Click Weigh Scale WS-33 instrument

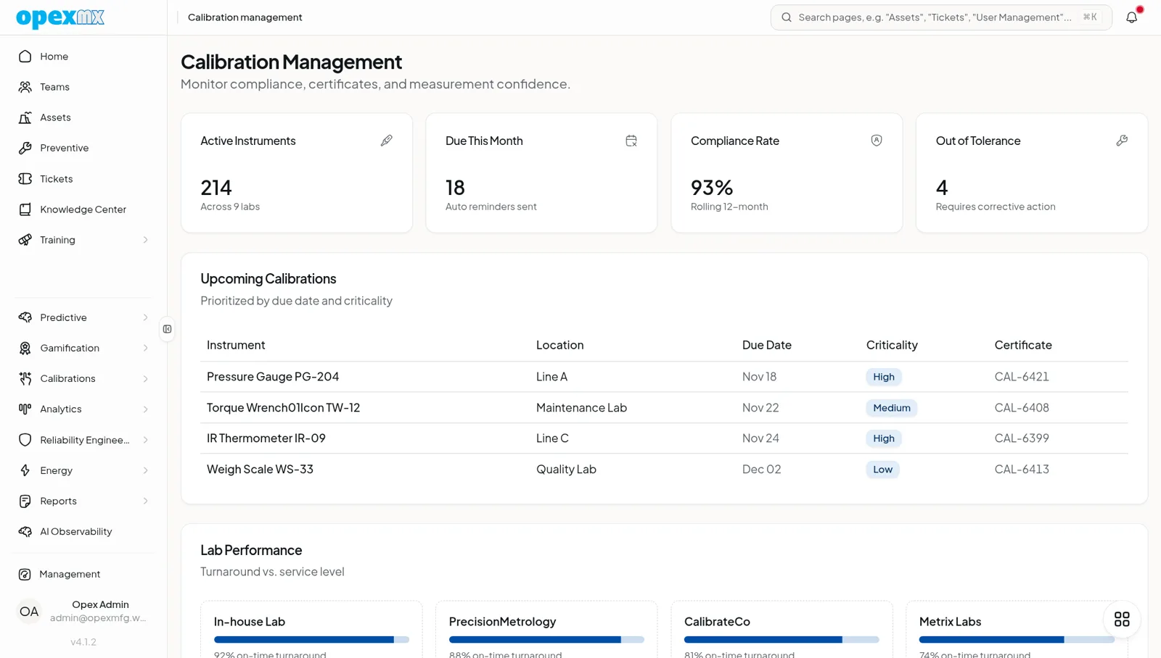click(x=260, y=469)
